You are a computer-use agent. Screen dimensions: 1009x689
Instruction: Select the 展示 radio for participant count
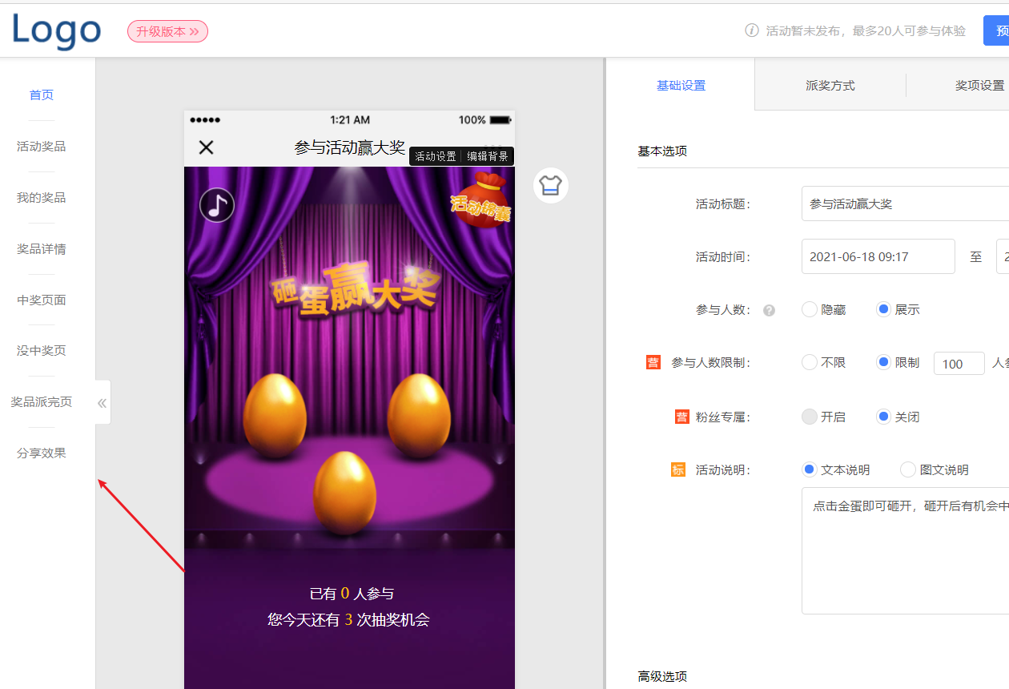[x=882, y=309]
